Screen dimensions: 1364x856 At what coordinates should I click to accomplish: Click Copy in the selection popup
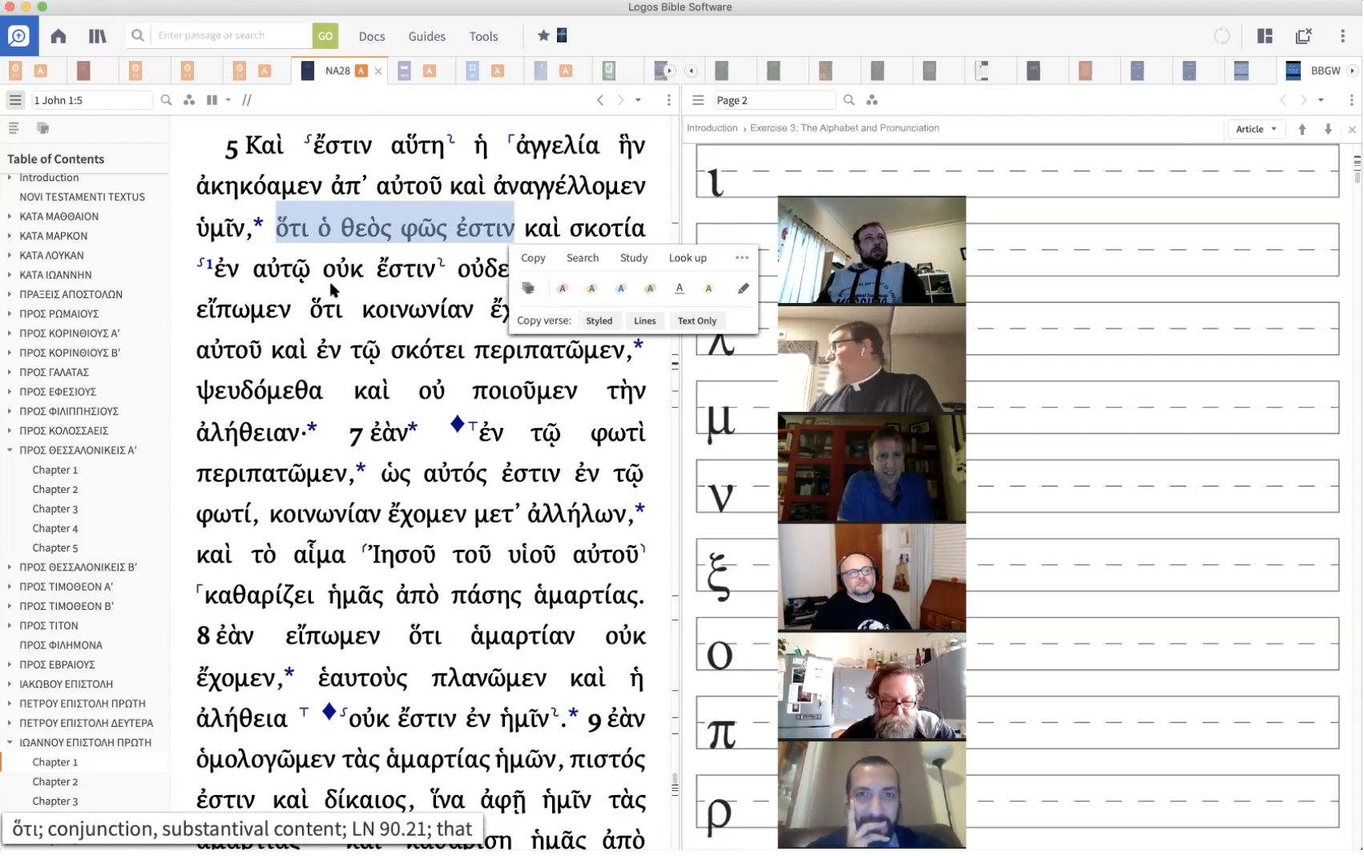tap(533, 258)
